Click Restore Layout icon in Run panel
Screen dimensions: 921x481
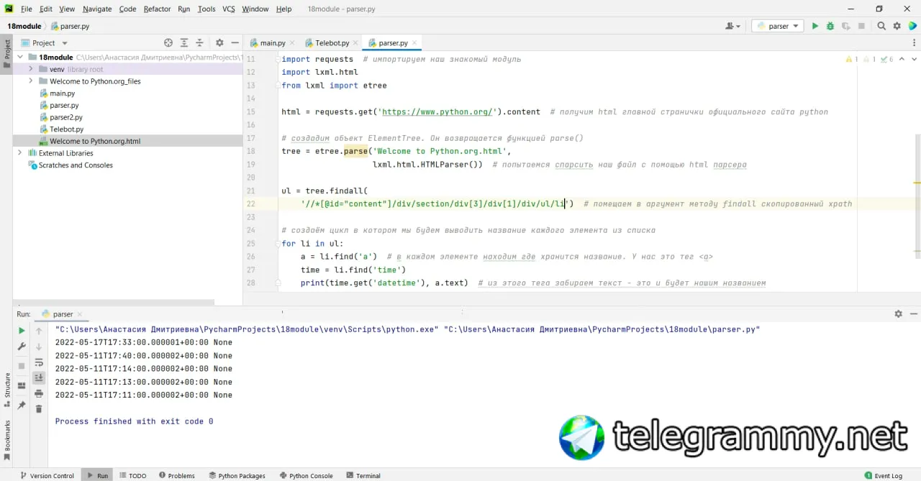22,385
